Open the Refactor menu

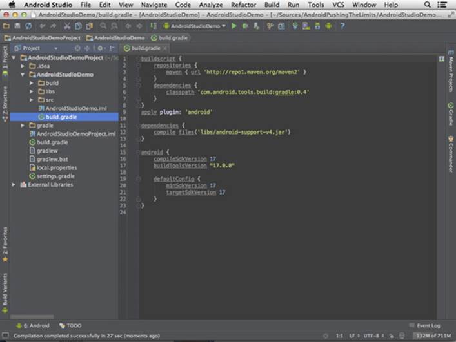[243, 5]
